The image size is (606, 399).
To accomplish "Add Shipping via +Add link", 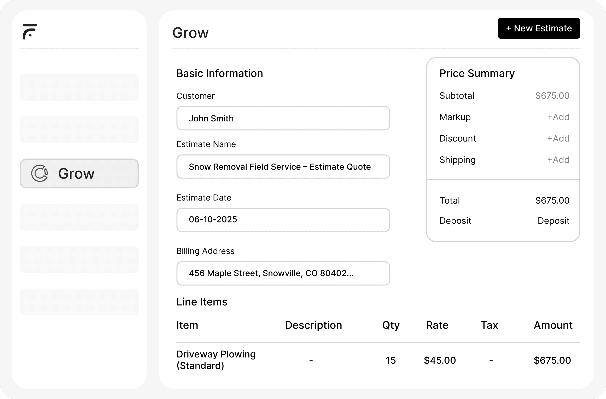I will click(558, 160).
